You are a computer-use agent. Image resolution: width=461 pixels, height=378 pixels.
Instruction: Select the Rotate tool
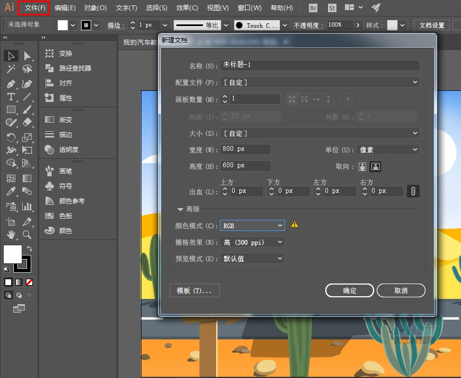pos(11,137)
